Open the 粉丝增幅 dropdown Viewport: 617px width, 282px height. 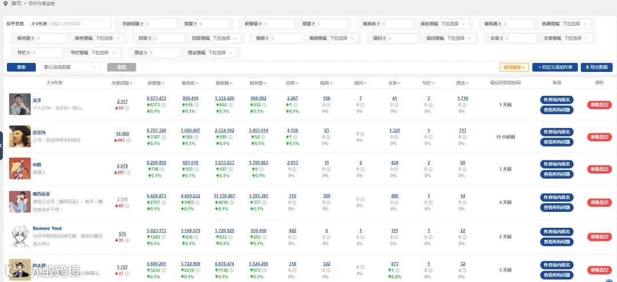109,38
